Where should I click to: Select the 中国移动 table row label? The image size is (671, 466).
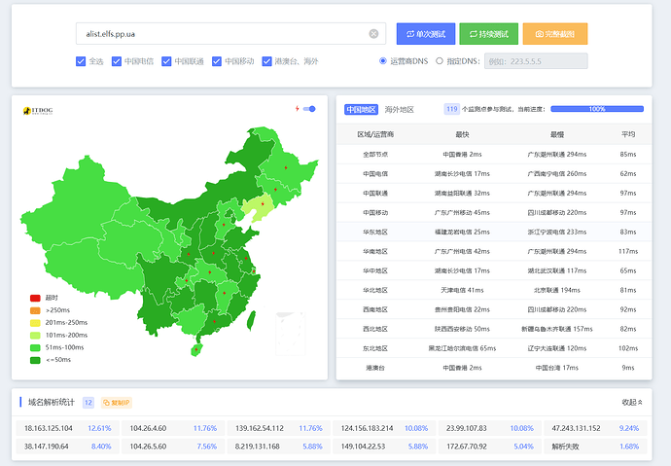(375, 212)
